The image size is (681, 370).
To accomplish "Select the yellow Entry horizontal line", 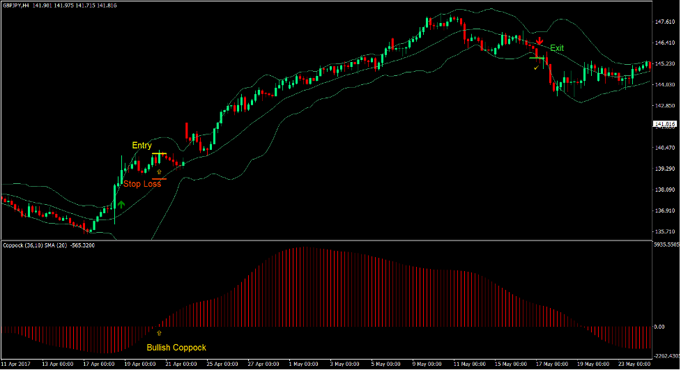I will pos(159,153).
